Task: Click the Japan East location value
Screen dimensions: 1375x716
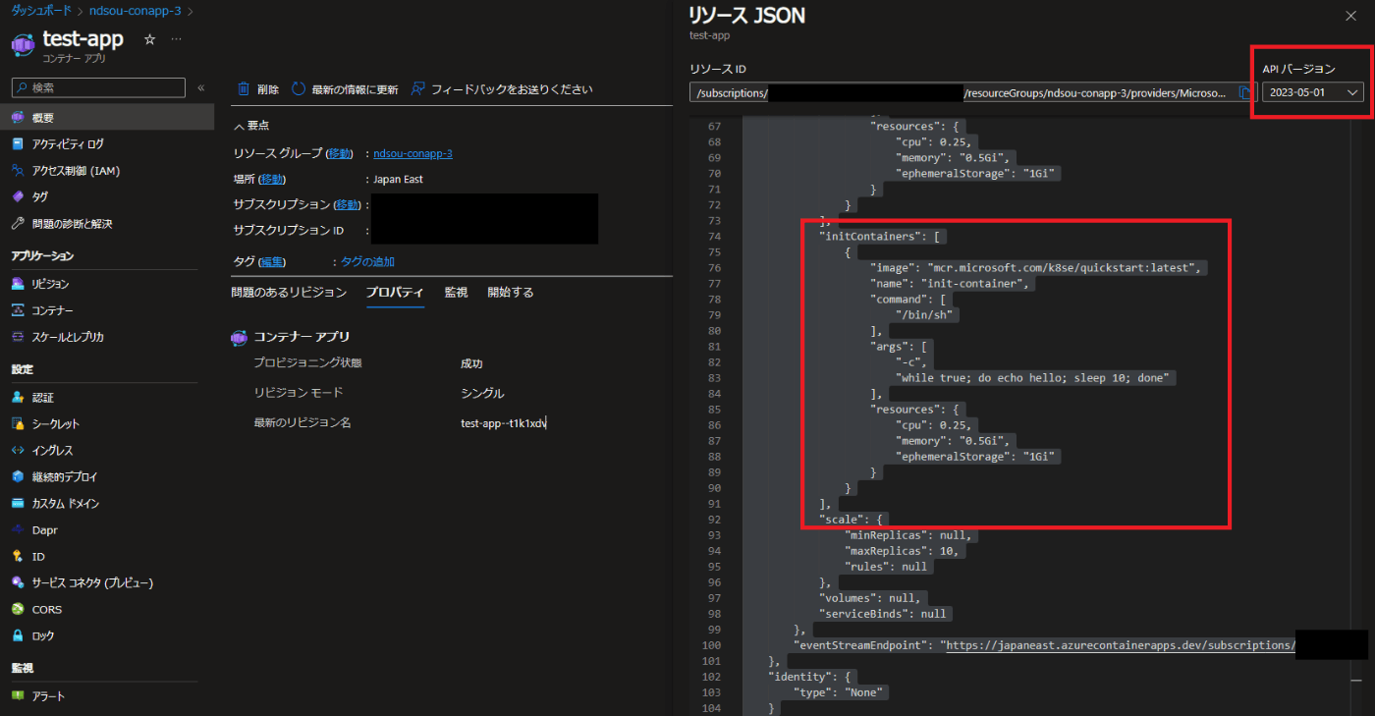Action: pos(398,180)
